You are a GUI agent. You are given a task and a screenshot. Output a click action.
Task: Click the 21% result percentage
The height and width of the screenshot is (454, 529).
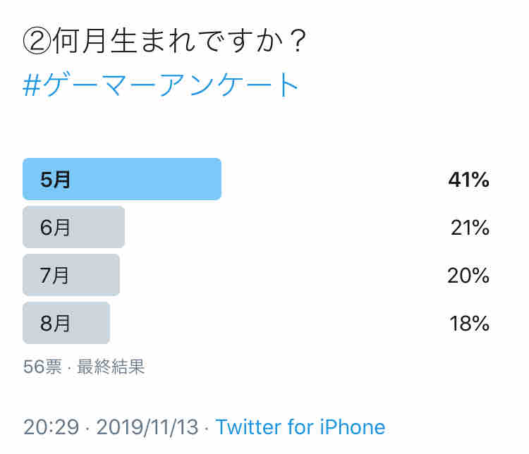(x=470, y=228)
